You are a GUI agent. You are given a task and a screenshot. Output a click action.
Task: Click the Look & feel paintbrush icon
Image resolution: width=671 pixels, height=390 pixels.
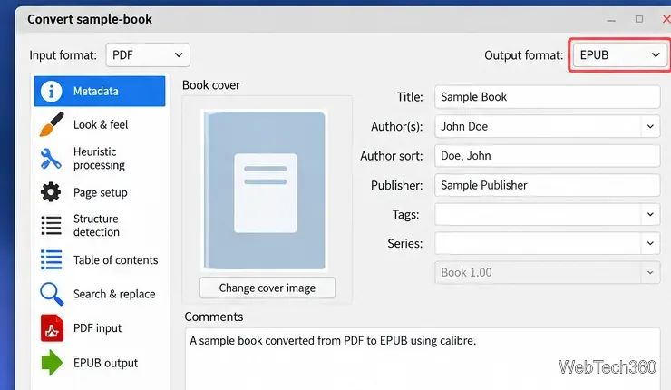52,124
